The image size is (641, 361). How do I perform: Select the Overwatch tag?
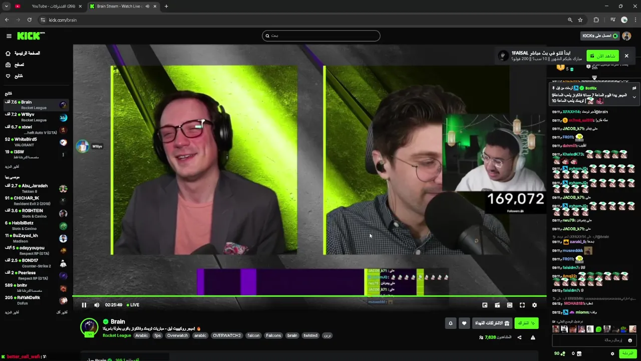(x=177, y=335)
